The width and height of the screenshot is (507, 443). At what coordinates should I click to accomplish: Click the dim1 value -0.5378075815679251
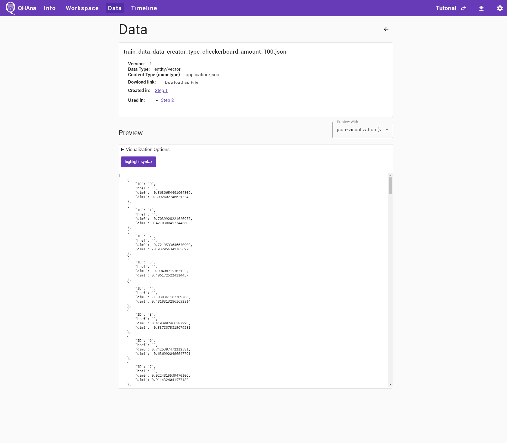pyautogui.click(x=171, y=328)
